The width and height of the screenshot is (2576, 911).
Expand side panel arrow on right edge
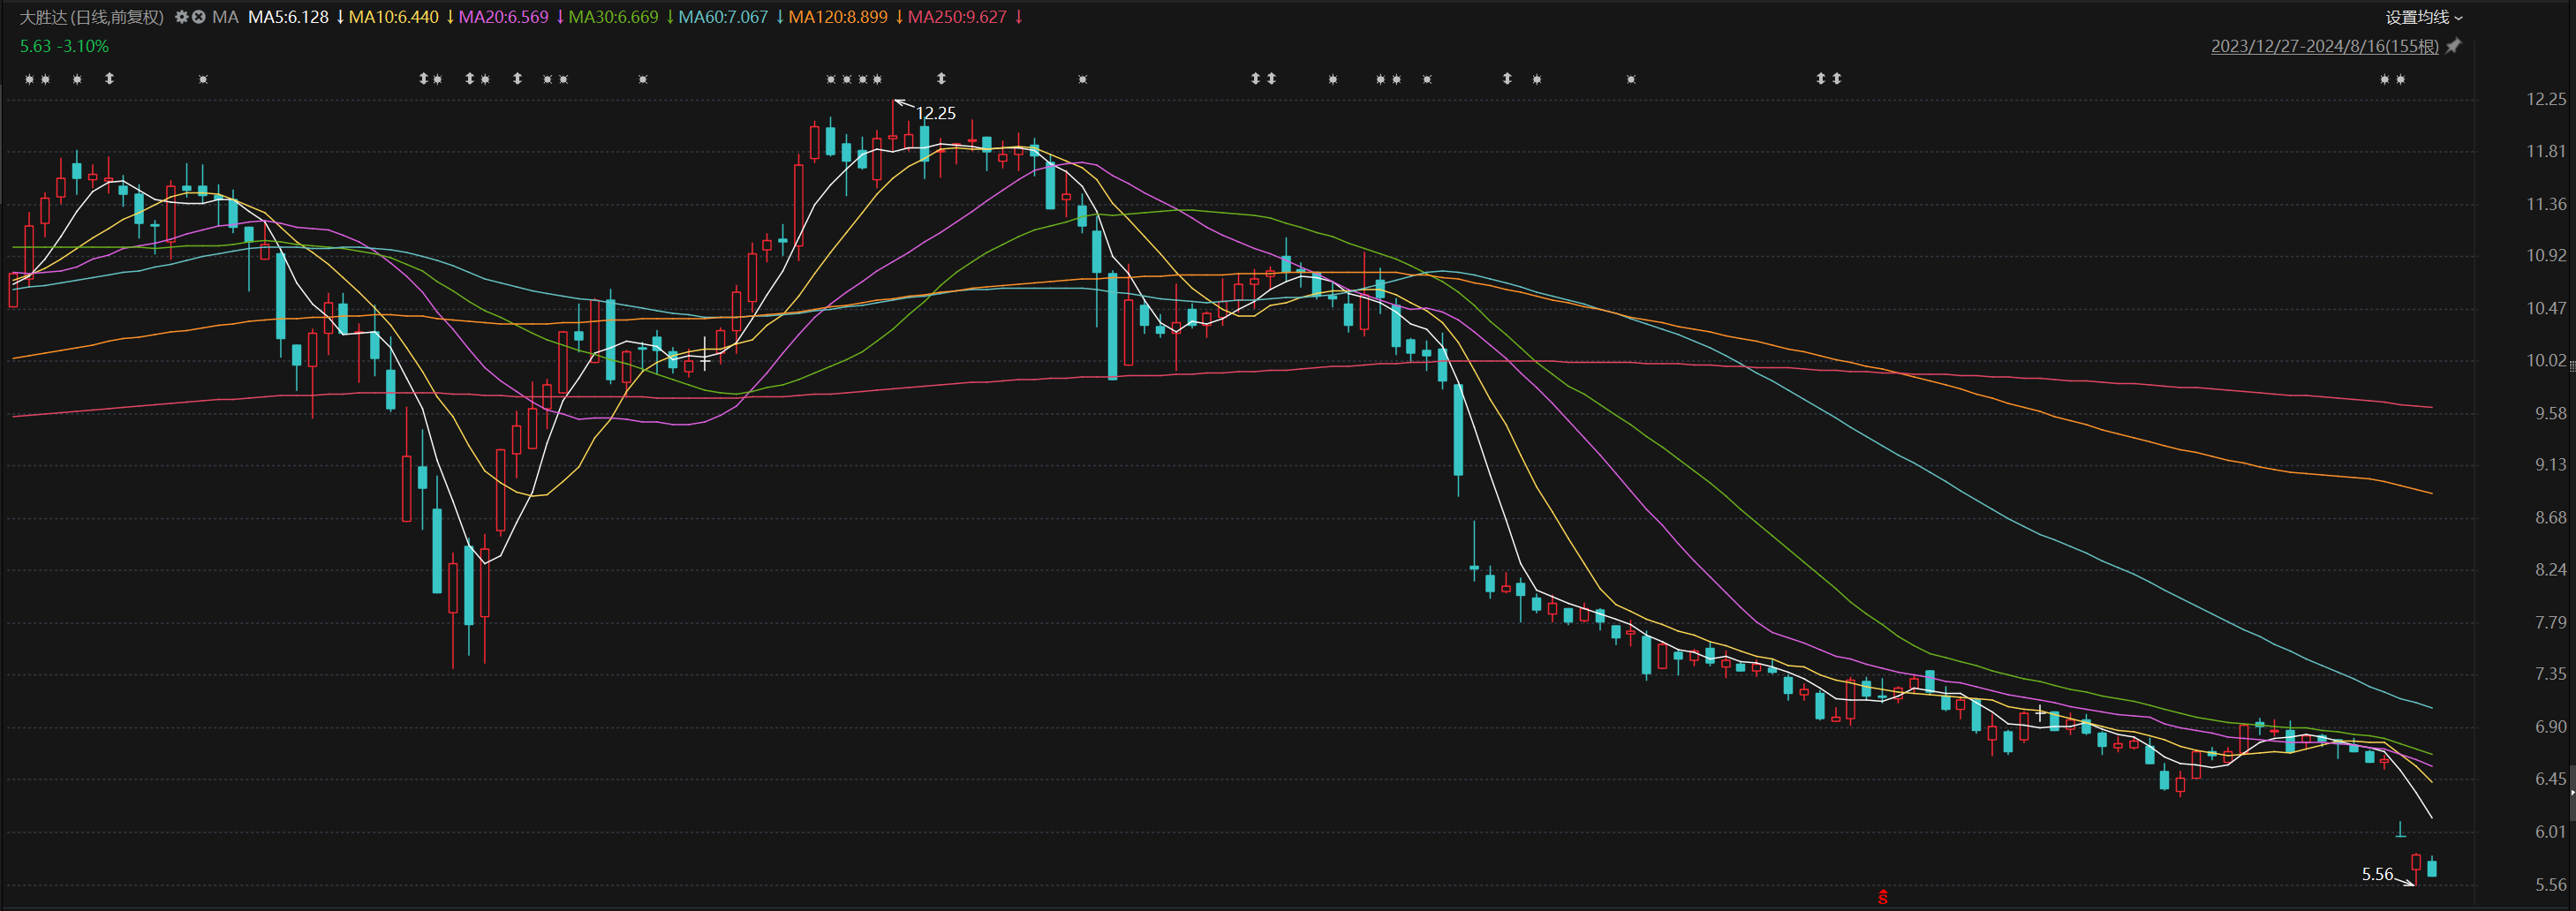pyautogui.click(x=2572, y=792)
